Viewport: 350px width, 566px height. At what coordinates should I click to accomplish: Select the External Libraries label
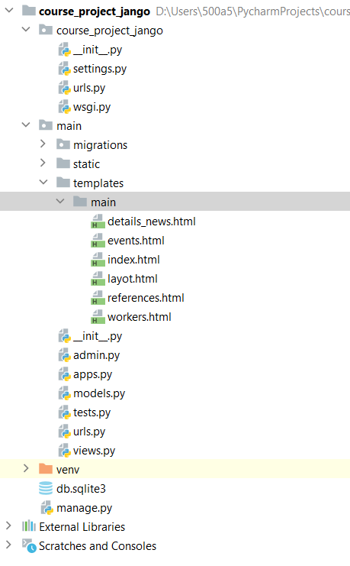coord(82,527)
